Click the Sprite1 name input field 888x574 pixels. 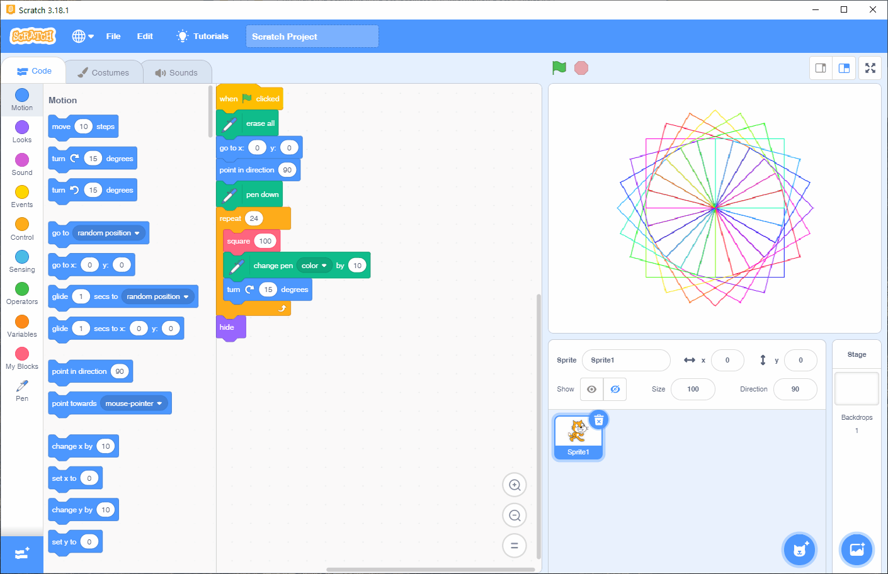click(625, 360)
